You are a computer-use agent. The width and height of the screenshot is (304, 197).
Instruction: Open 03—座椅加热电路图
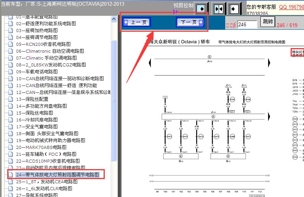[37, 31]
